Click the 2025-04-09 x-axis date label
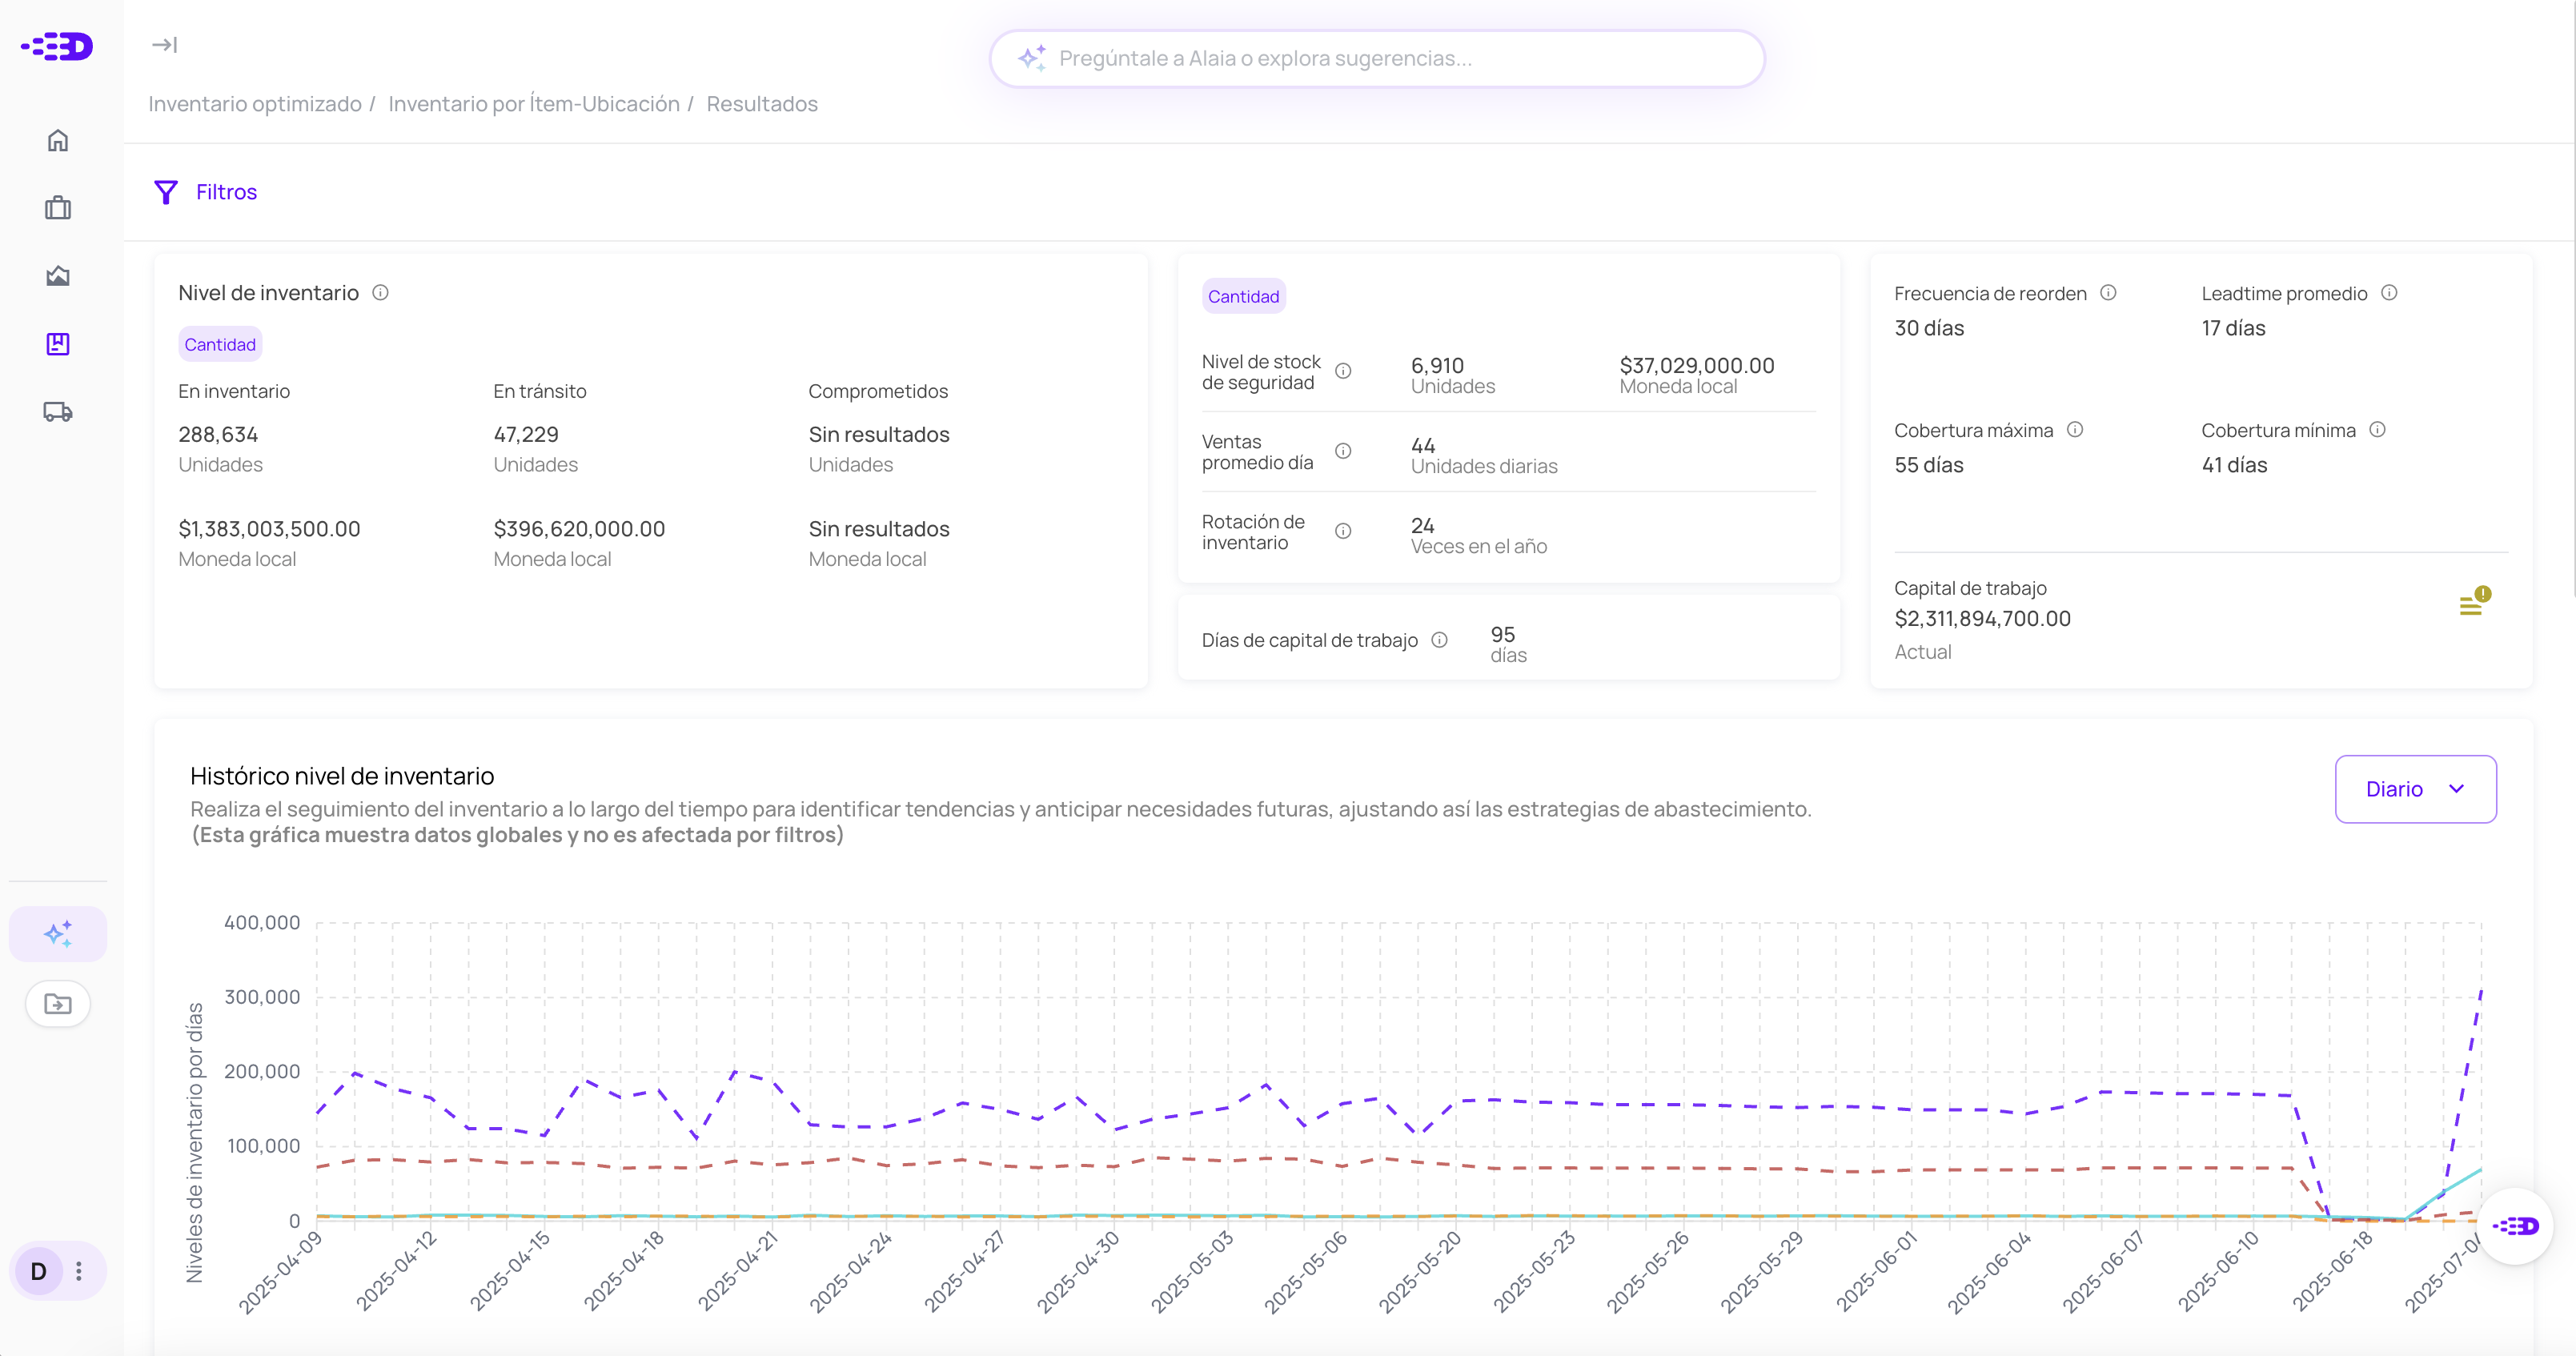The width and height of the screenshot is (2576, 1356). 280,1271
